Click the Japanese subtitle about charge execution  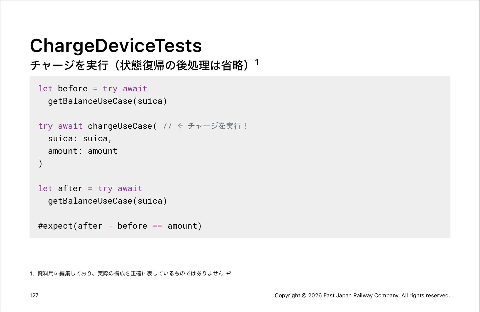[139, 65]
